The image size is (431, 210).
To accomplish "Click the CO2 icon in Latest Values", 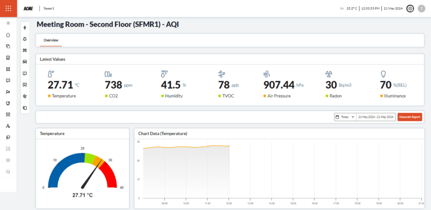I will click(108, 74).
